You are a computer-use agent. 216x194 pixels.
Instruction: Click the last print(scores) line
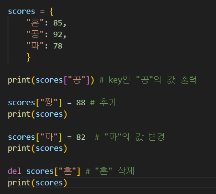click(x=37, y=182)
